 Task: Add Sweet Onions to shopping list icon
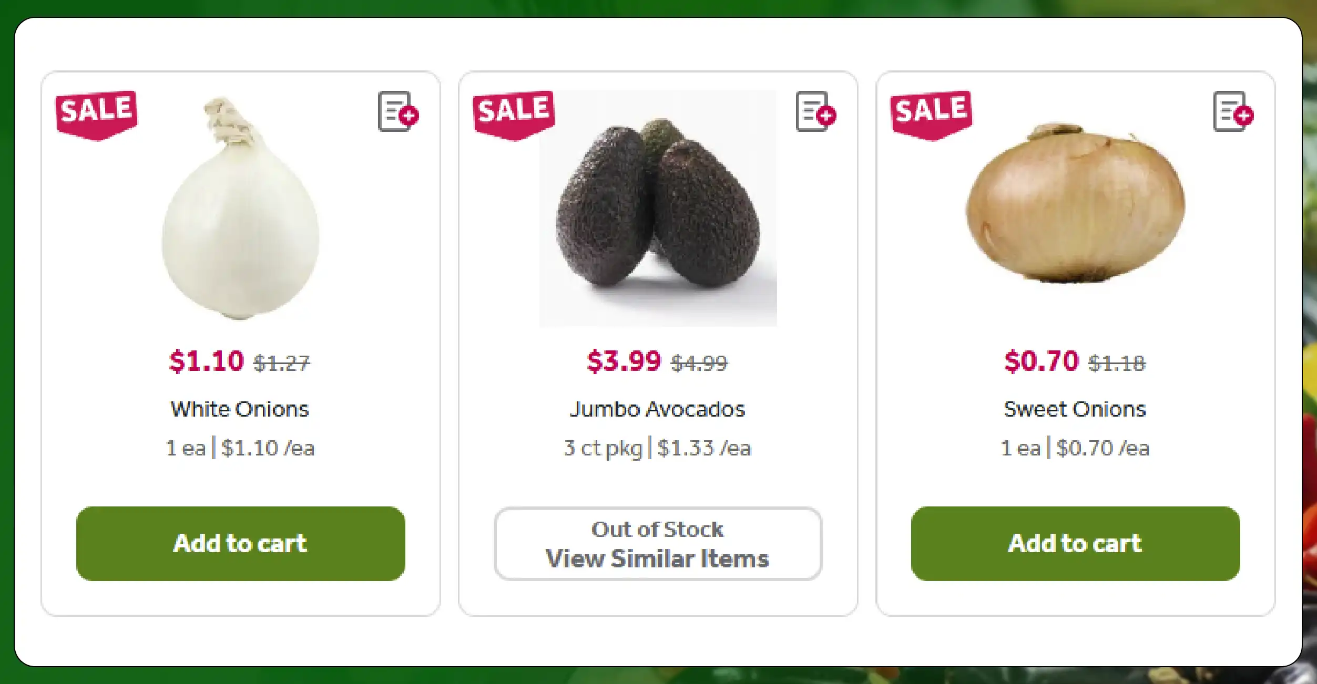pyautogui.click(x=1233, y=111)
